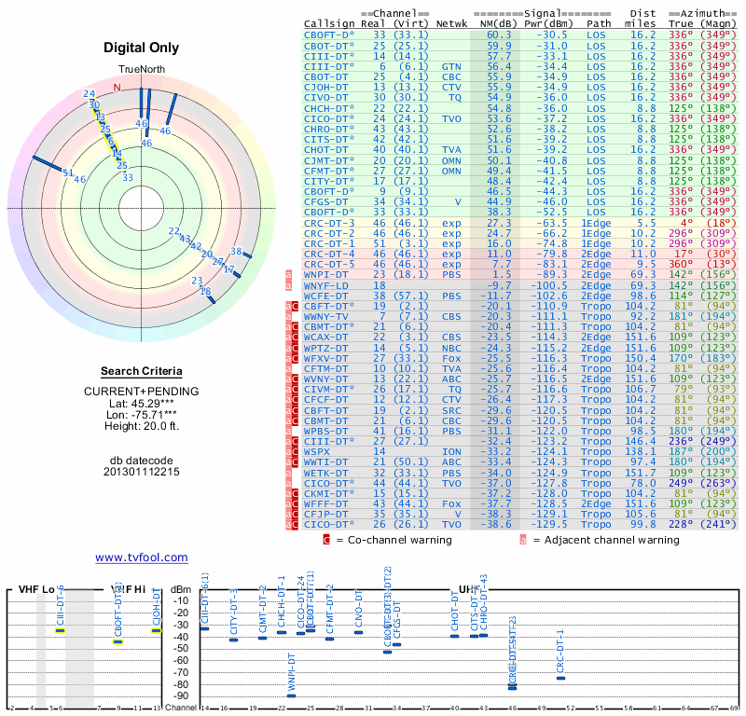
Task: Select the CFMT-DT* callsign row
Action: pos(520,171)
